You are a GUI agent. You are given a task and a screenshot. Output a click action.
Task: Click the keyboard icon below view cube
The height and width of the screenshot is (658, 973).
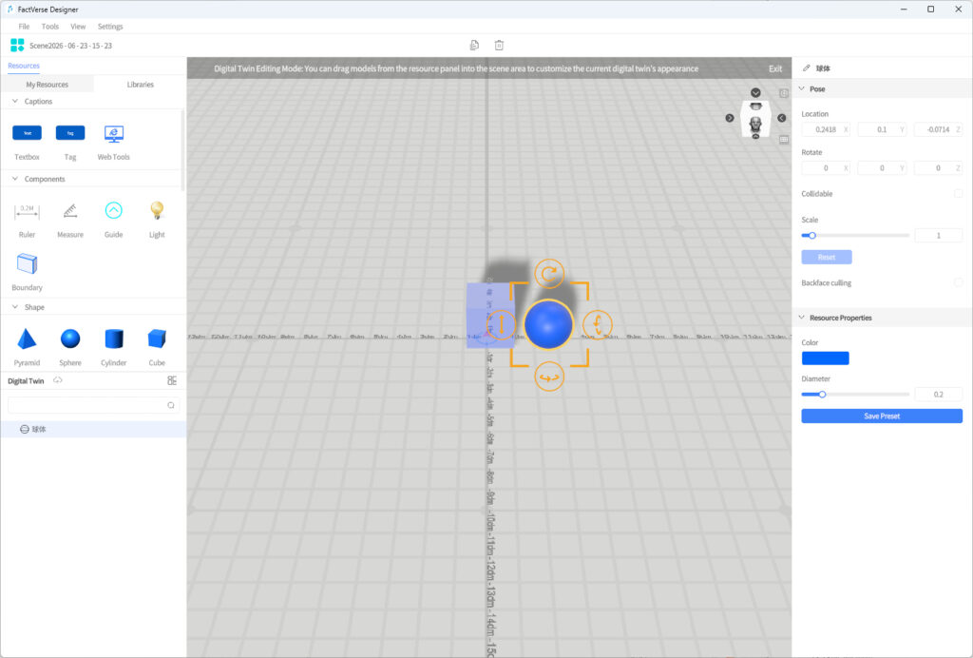tap(784, 140)
